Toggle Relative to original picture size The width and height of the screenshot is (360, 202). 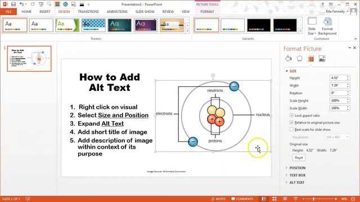point(291,122)
